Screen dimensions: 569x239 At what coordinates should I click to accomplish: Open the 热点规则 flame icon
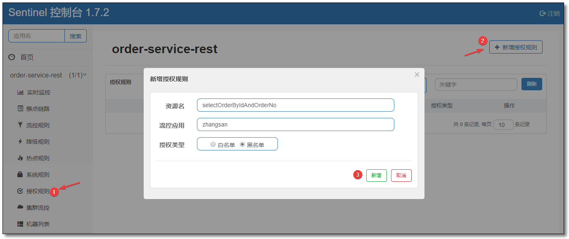[20, 158]
